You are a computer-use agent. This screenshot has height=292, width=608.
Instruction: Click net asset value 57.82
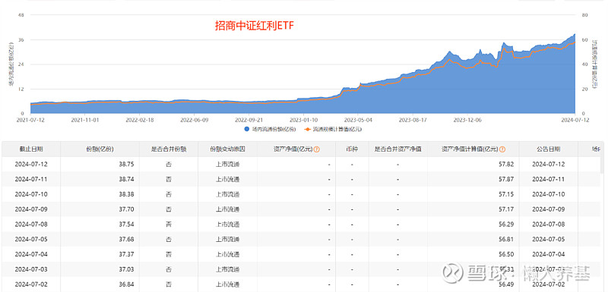[x=507, y=165]
